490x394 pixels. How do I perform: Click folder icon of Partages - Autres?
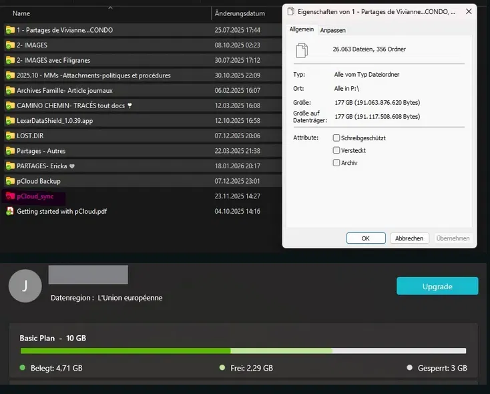(x=10, y=151)
